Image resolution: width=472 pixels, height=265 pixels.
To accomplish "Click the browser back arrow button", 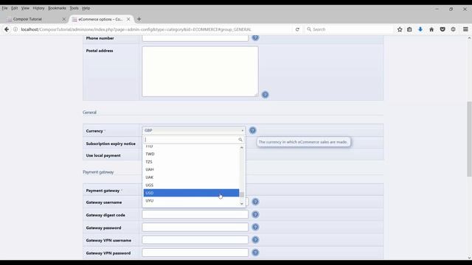I will (x=7, y=29).
